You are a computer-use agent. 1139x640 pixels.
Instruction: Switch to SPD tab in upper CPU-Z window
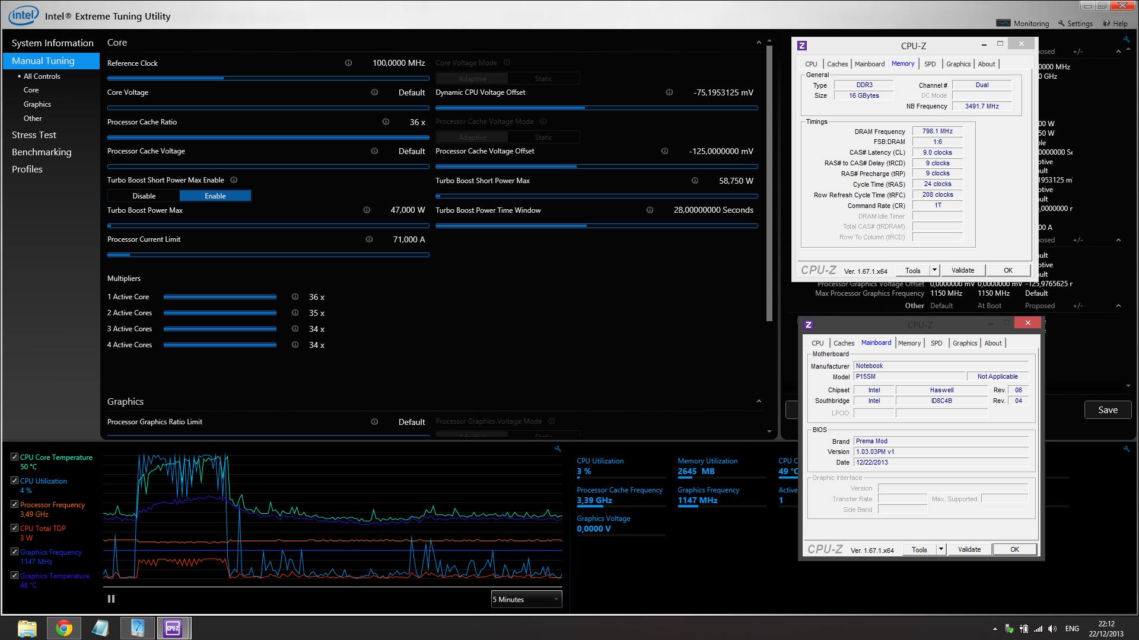pyautogui.click(x=930, y=64)
